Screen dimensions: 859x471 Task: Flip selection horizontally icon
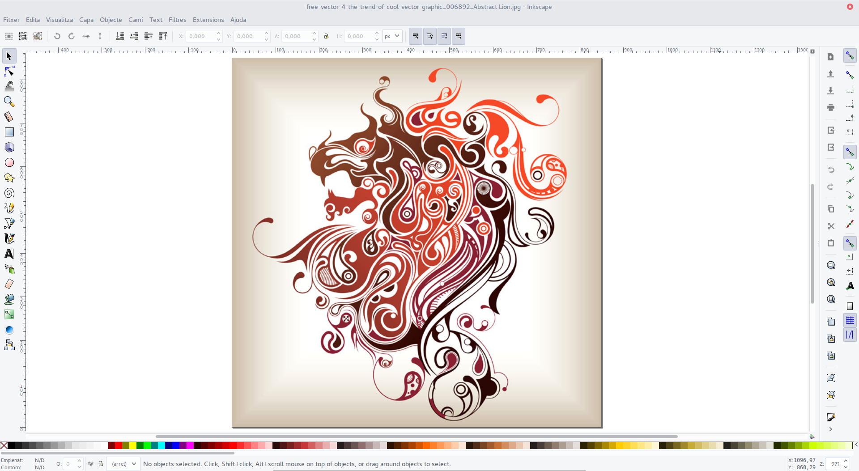(x=86, y=36)
